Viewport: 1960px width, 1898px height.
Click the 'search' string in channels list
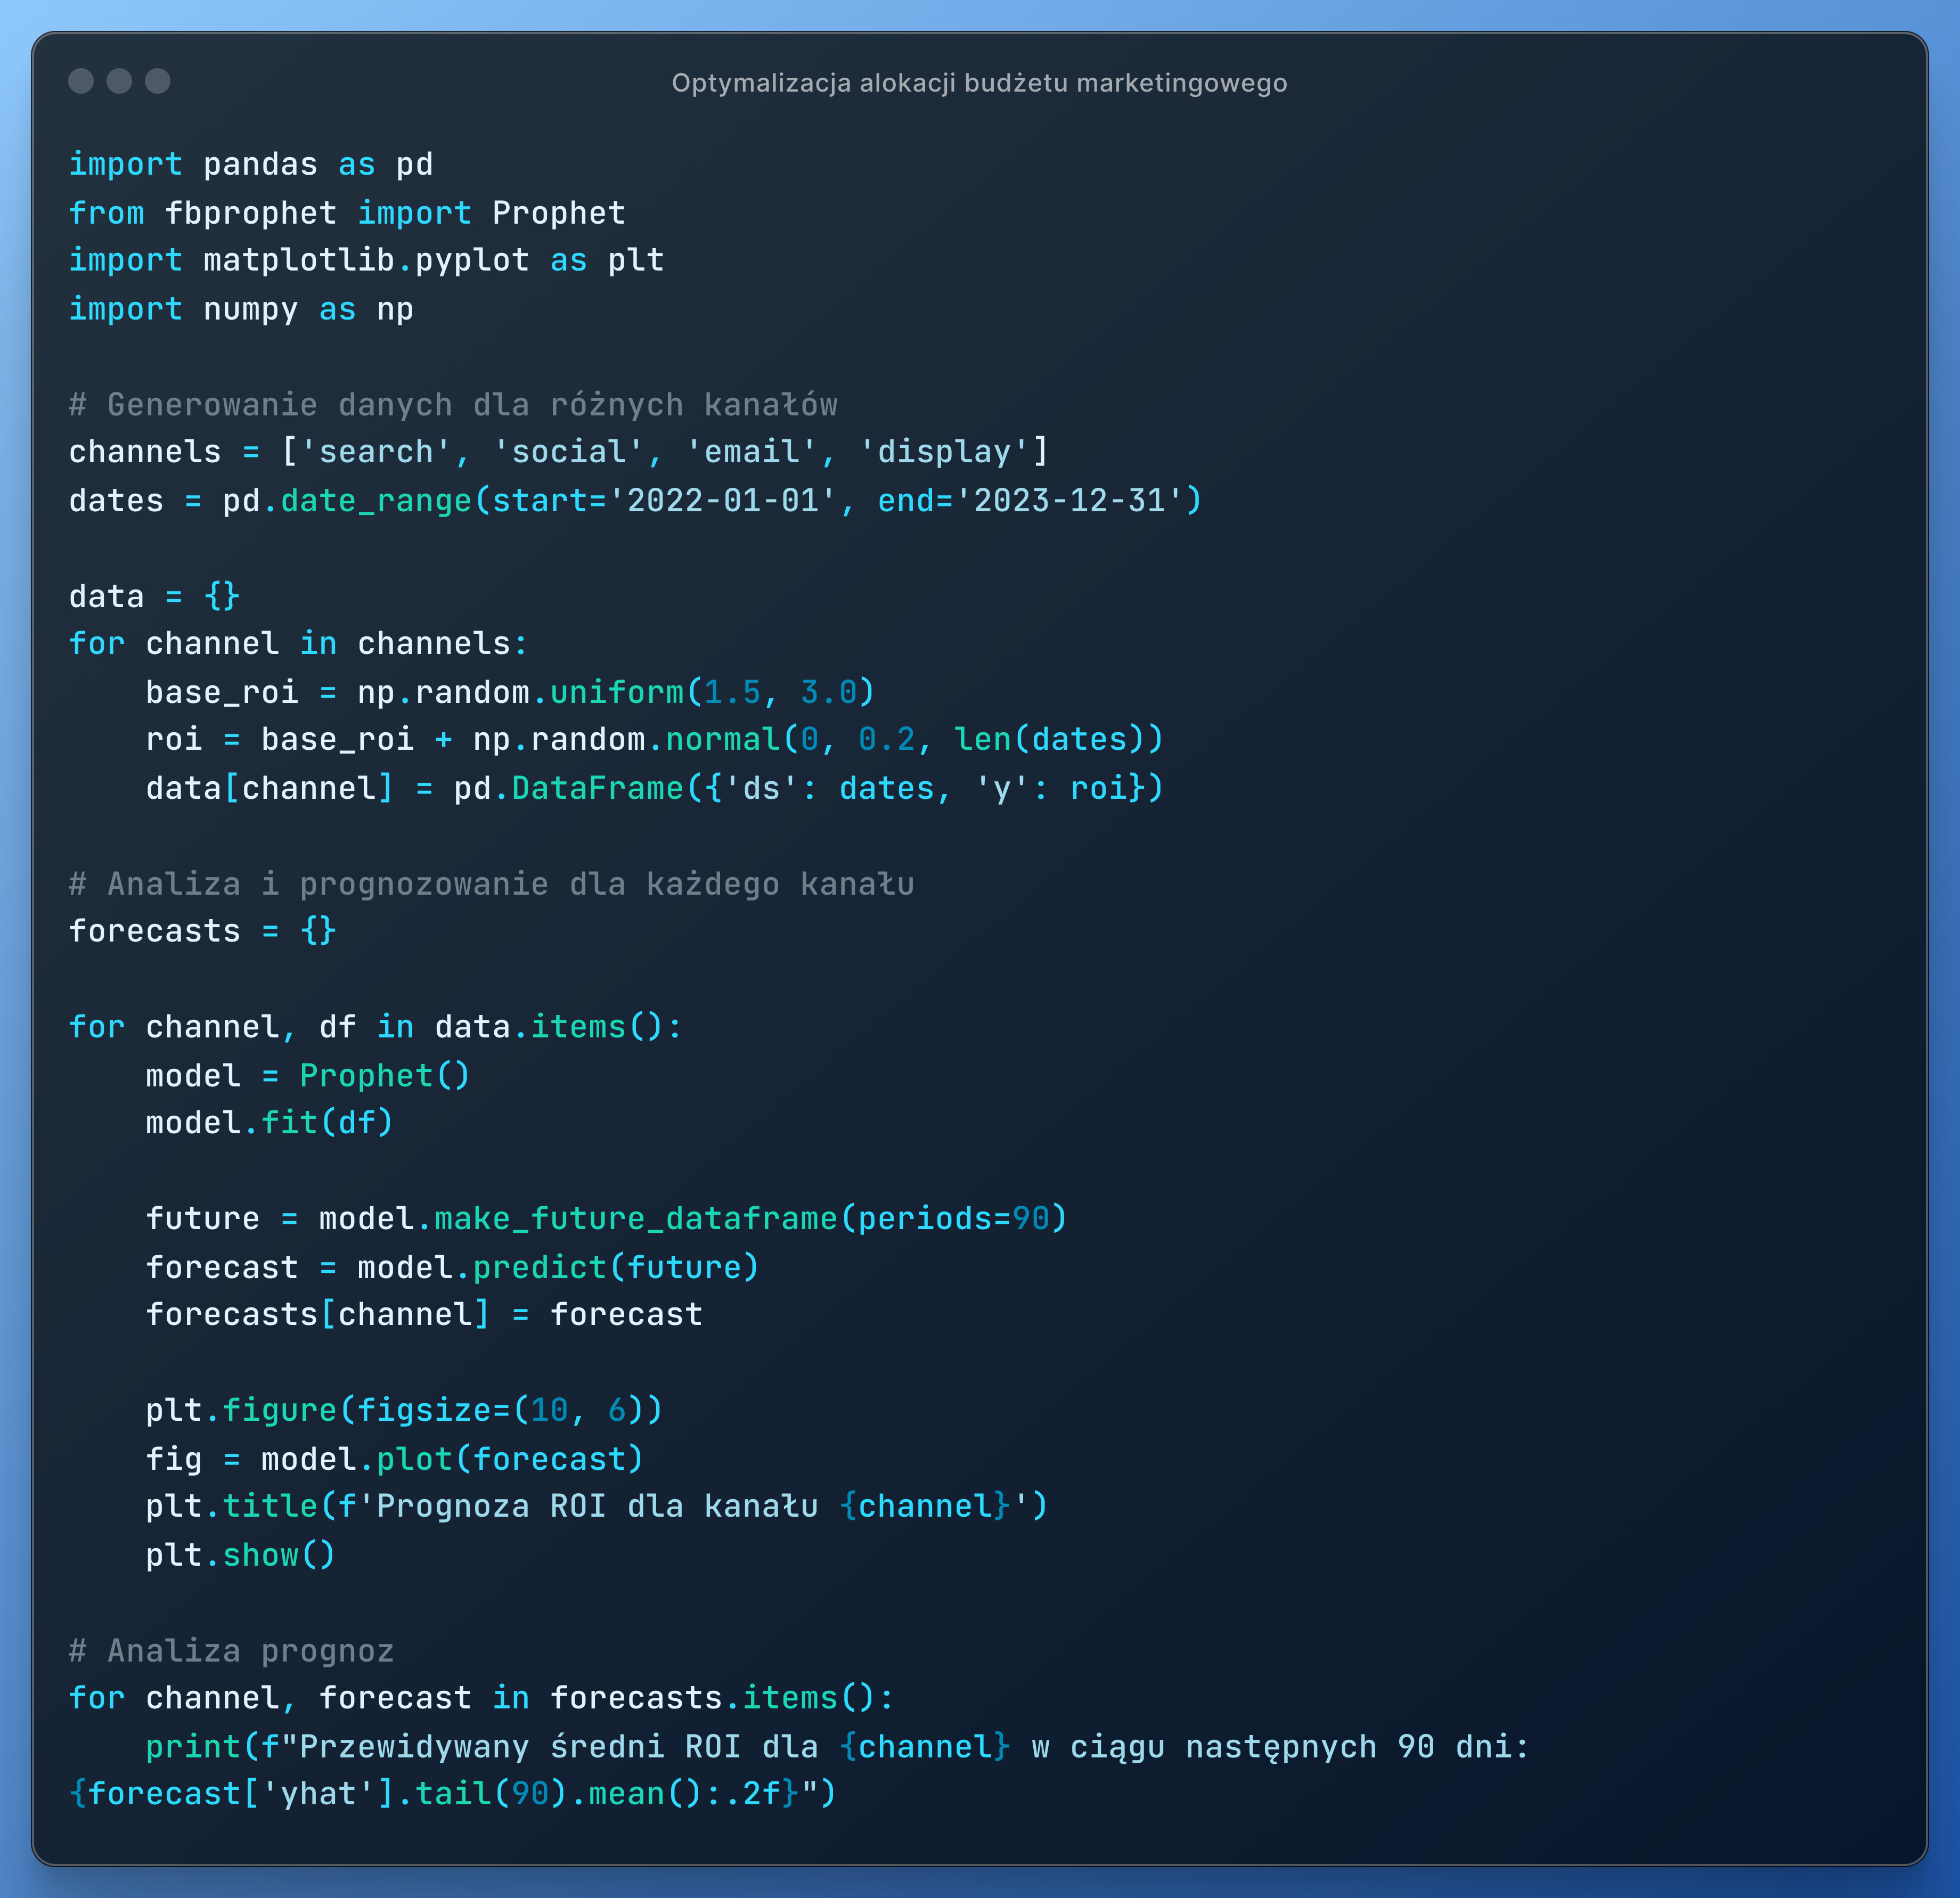point(376,452)
